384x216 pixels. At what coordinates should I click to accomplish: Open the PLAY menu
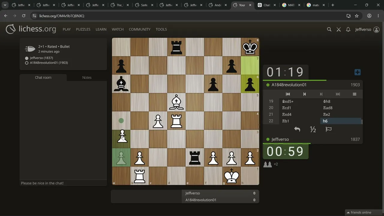pos(67,29)
